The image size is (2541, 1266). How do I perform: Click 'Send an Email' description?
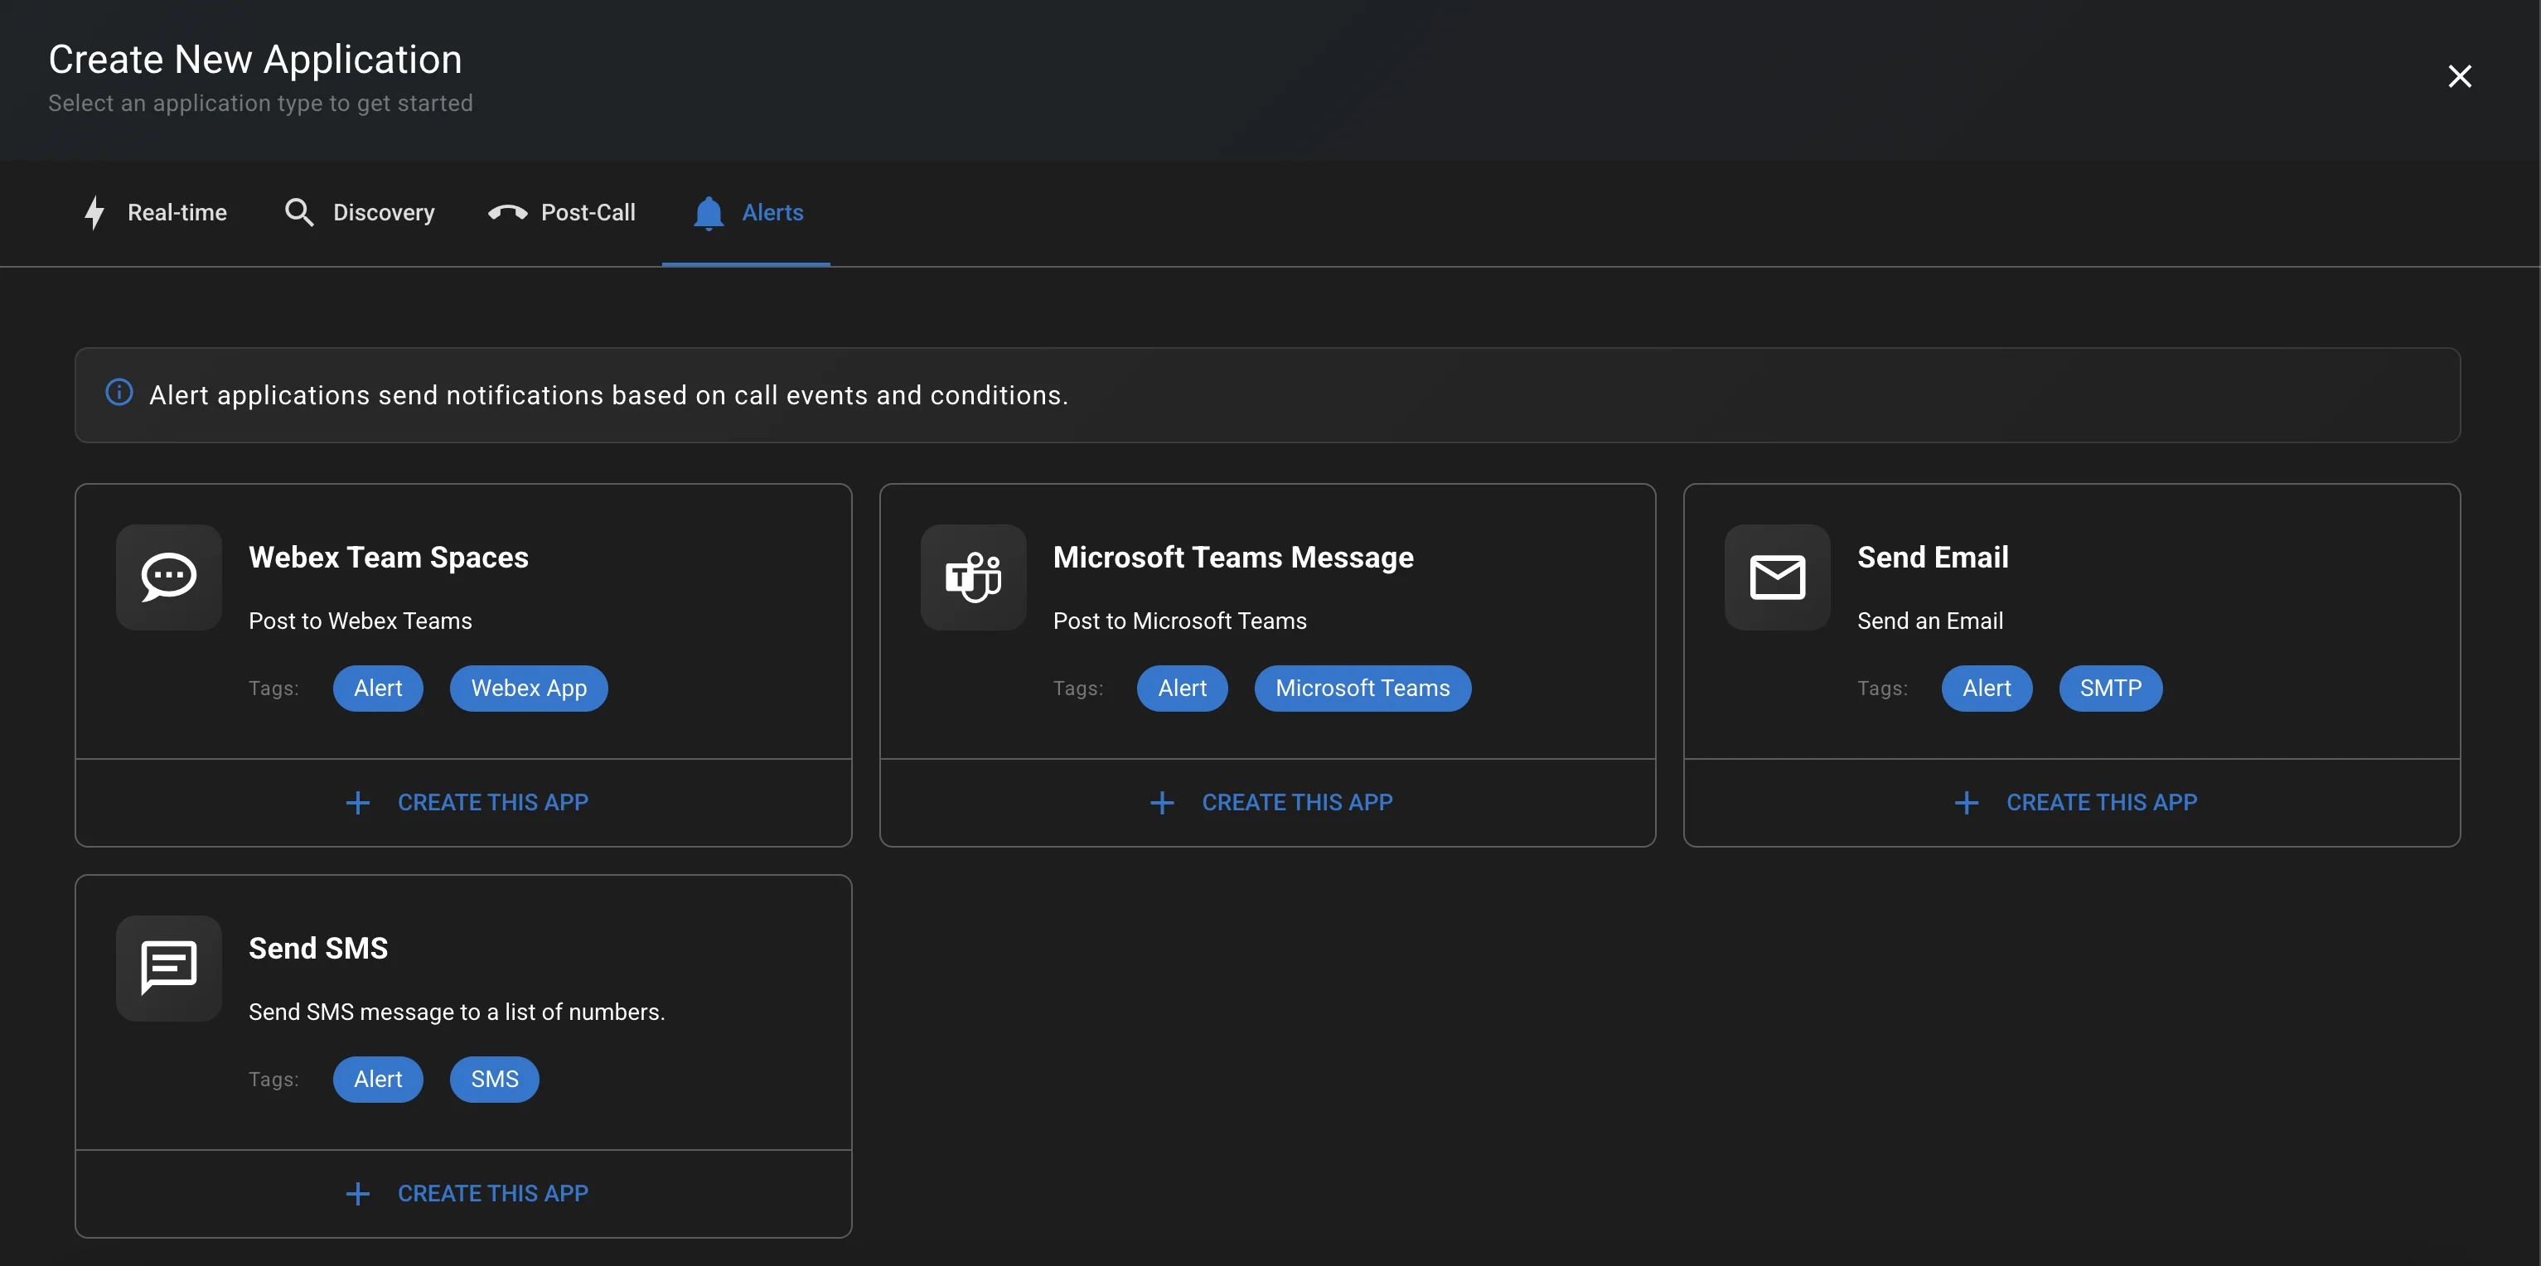click(x=1929, y=621)
